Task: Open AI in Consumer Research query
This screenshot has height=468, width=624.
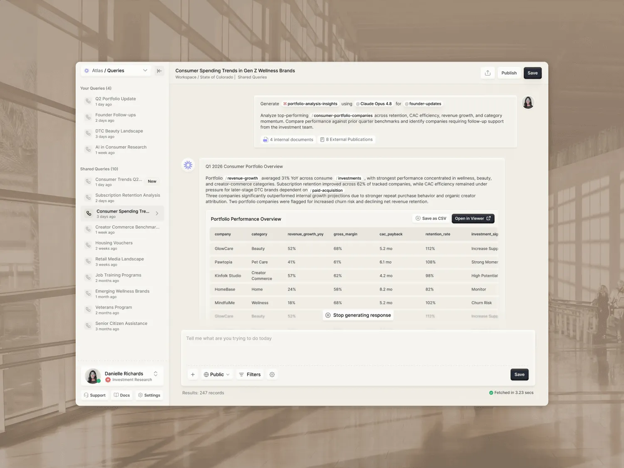Action: point(122,149)
